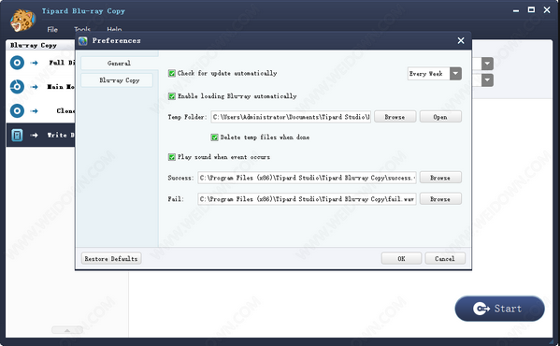Screen dimensions: 560x346
Task: Minimize the Tipard Blu-ray Copy window
Action: point(516,10)
